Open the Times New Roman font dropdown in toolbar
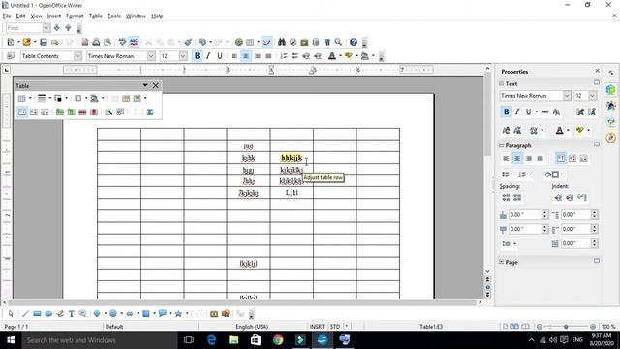This screenshot has width=620, height=349. (151, 56)
